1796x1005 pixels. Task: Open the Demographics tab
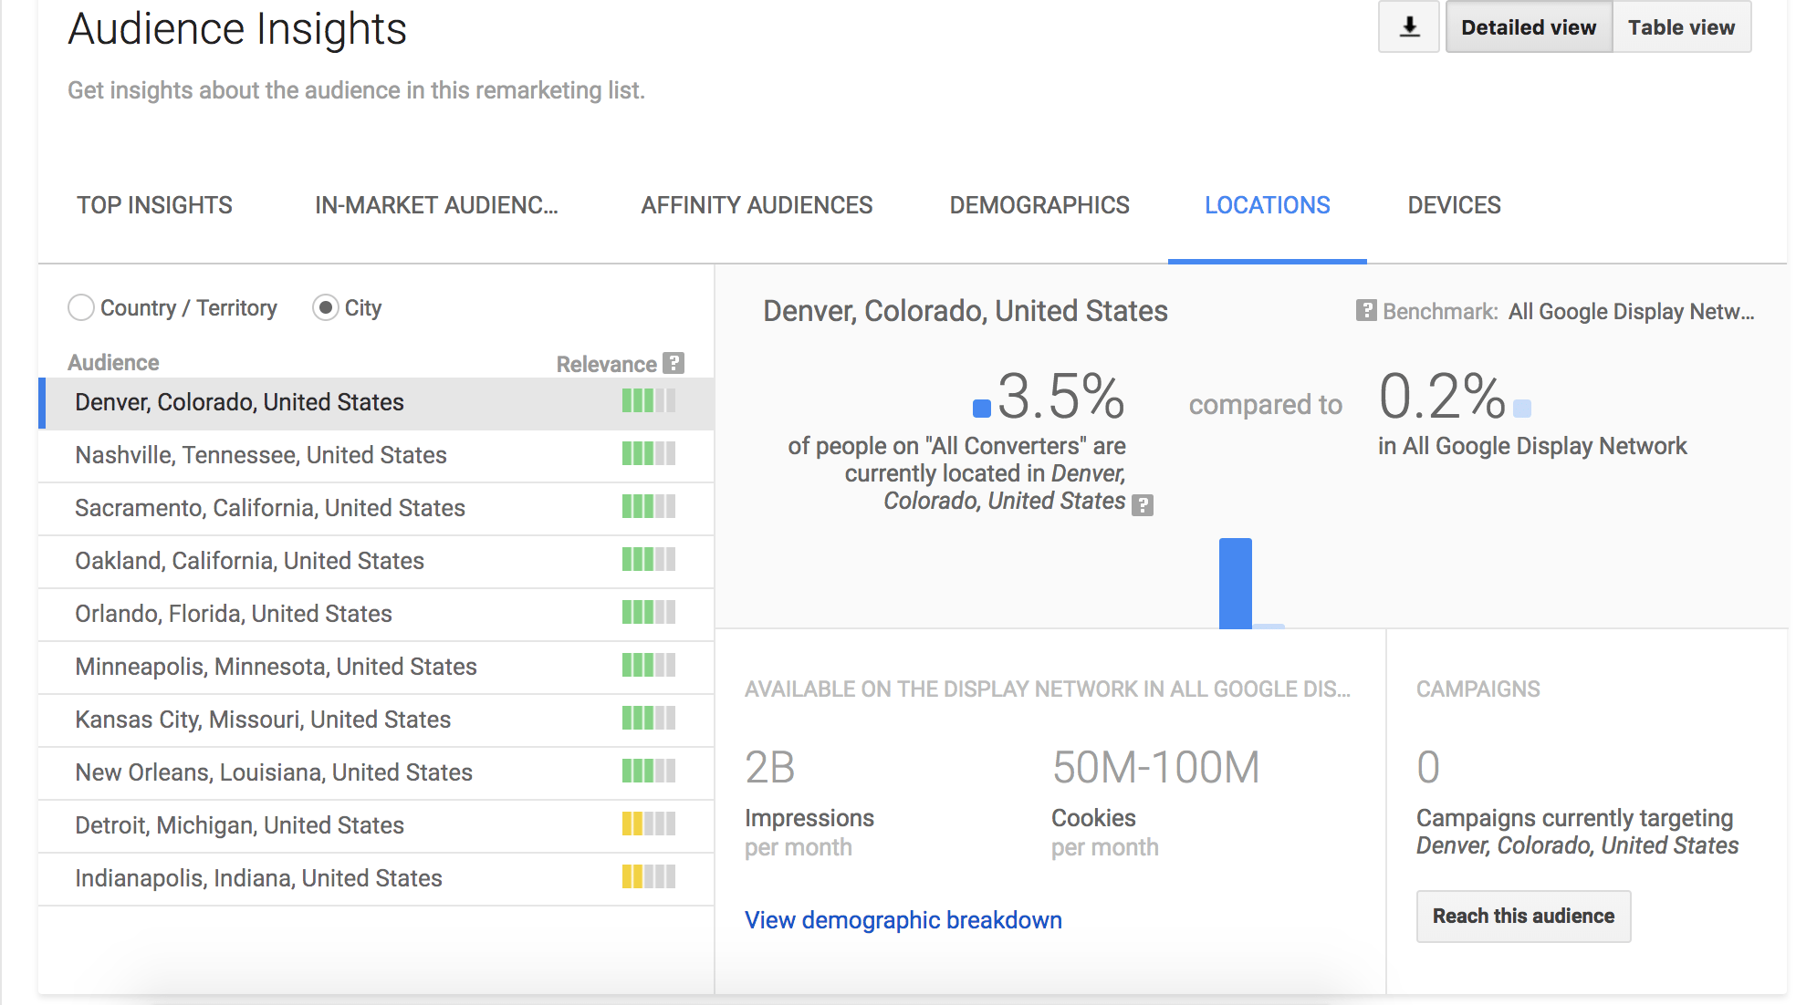pos(1039,205)
